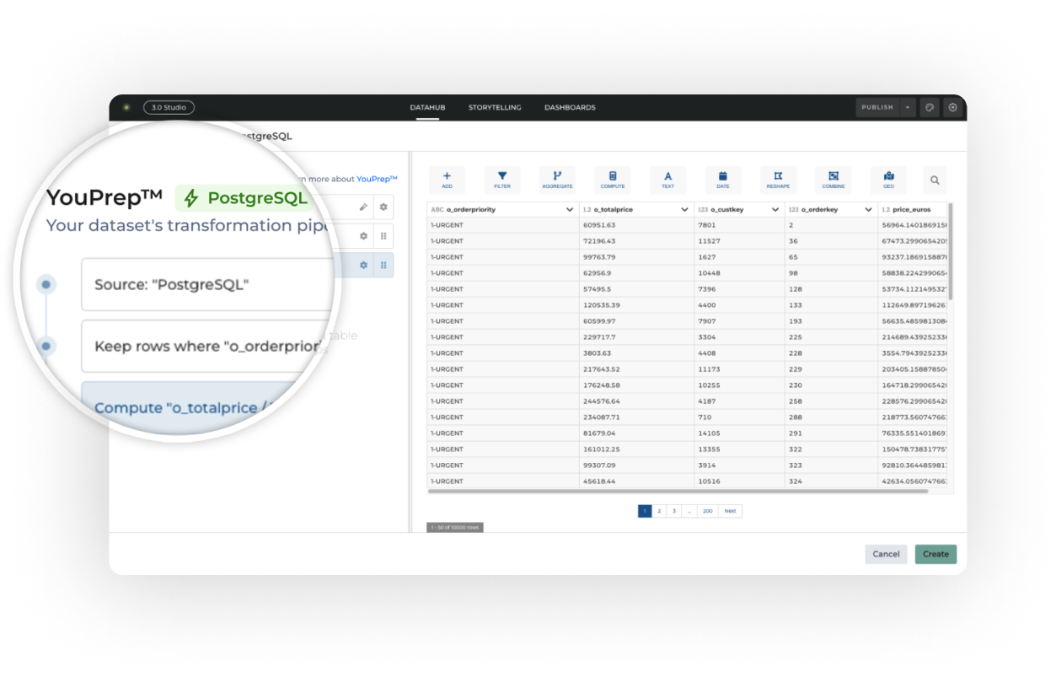Choose the Text transformation tool
Screen dimensions: 1061x683
pos(667,179)
